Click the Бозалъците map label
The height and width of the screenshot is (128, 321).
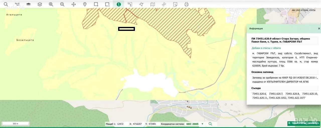click(x=25, y=40)
